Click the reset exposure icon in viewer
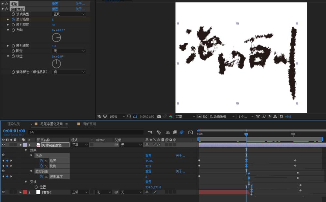Viewport: 326px width, 202px height. point(282,116)
